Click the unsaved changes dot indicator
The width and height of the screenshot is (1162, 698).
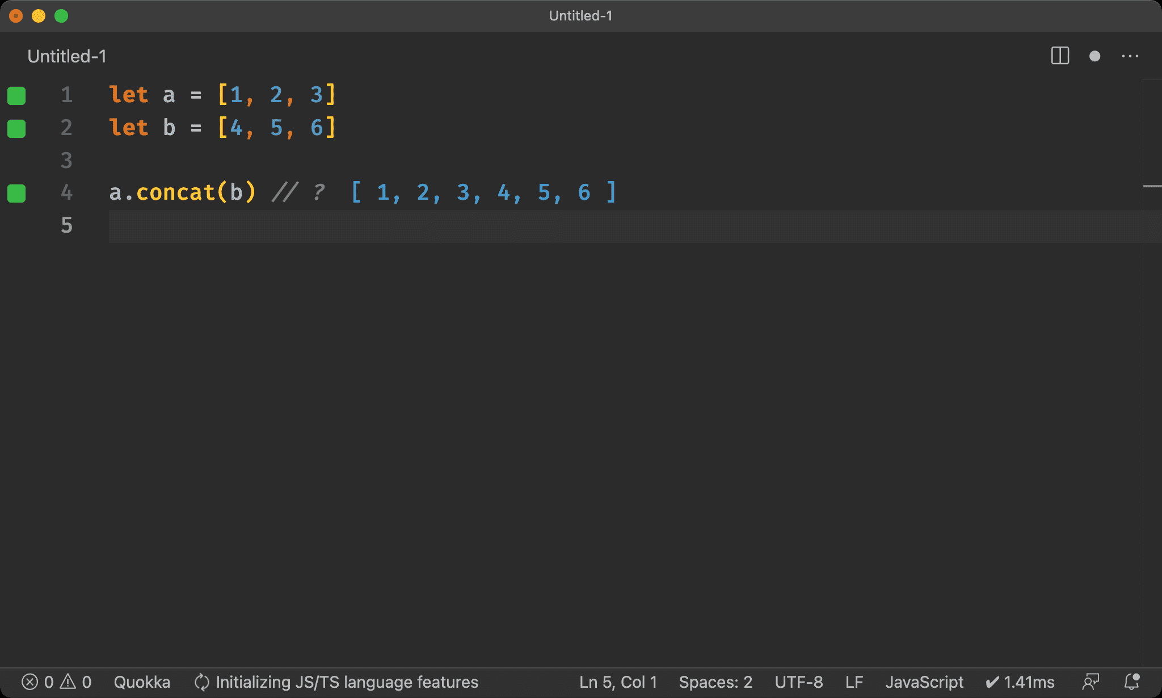tap(1095, 56)
